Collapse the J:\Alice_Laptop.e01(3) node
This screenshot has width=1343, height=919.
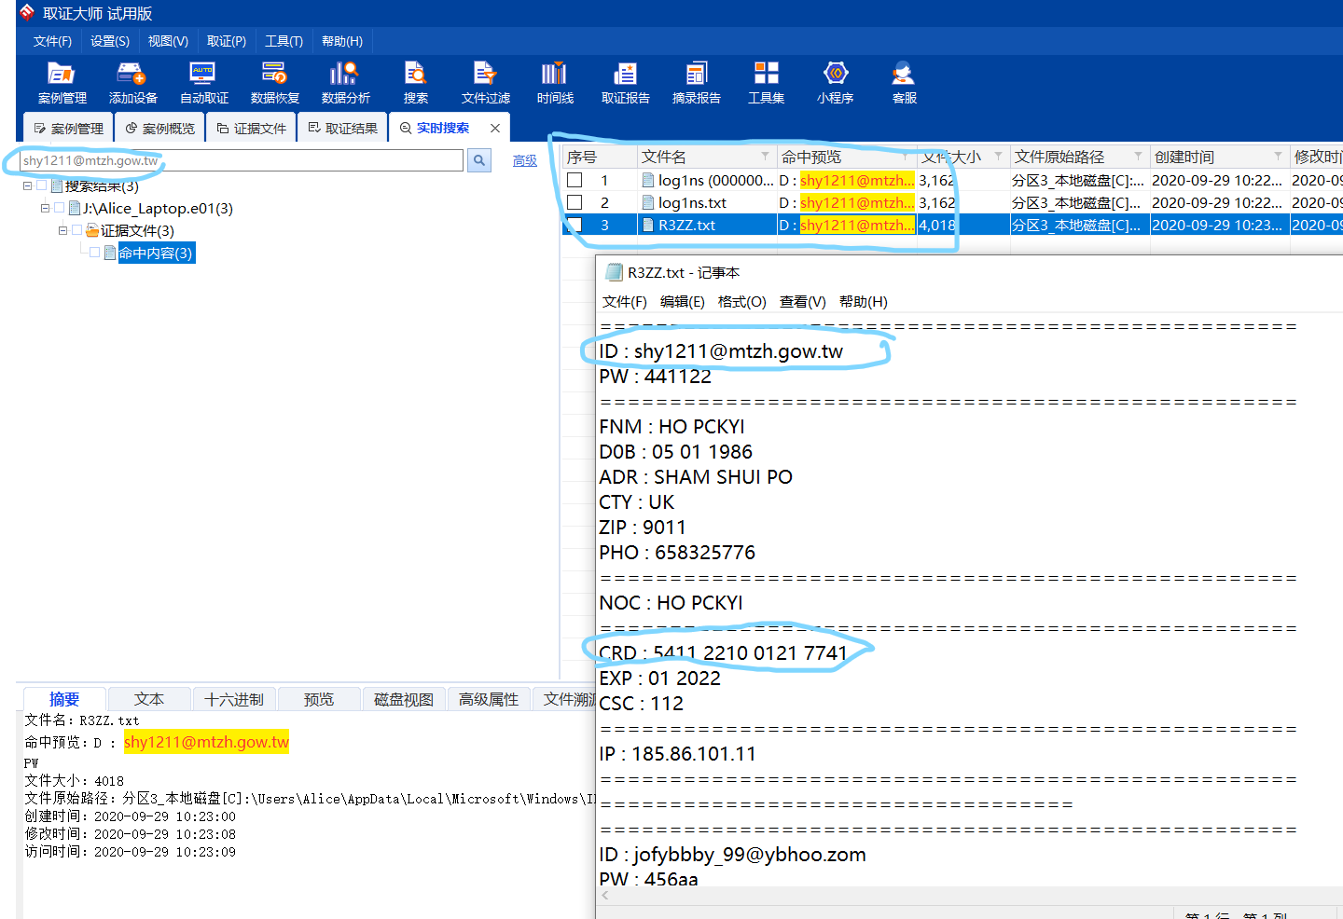point(45,208)
